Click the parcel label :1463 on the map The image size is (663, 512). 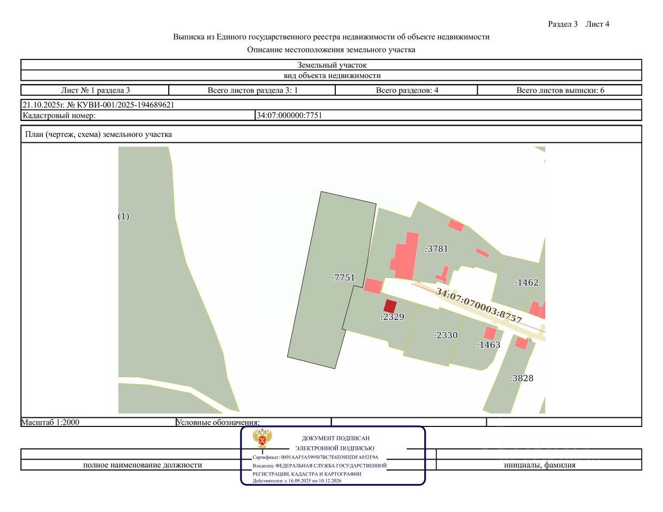pyautogui.click(x=488, y=345)
